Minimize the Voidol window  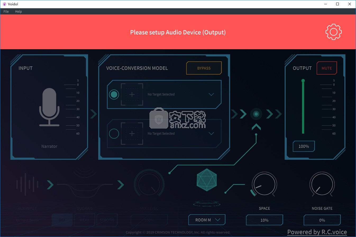pos(326,4)
